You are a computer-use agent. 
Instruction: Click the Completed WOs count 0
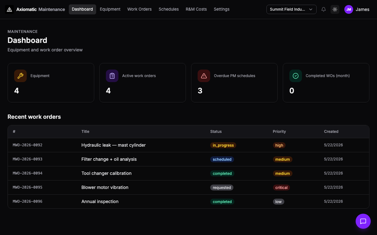click(292, 91)
